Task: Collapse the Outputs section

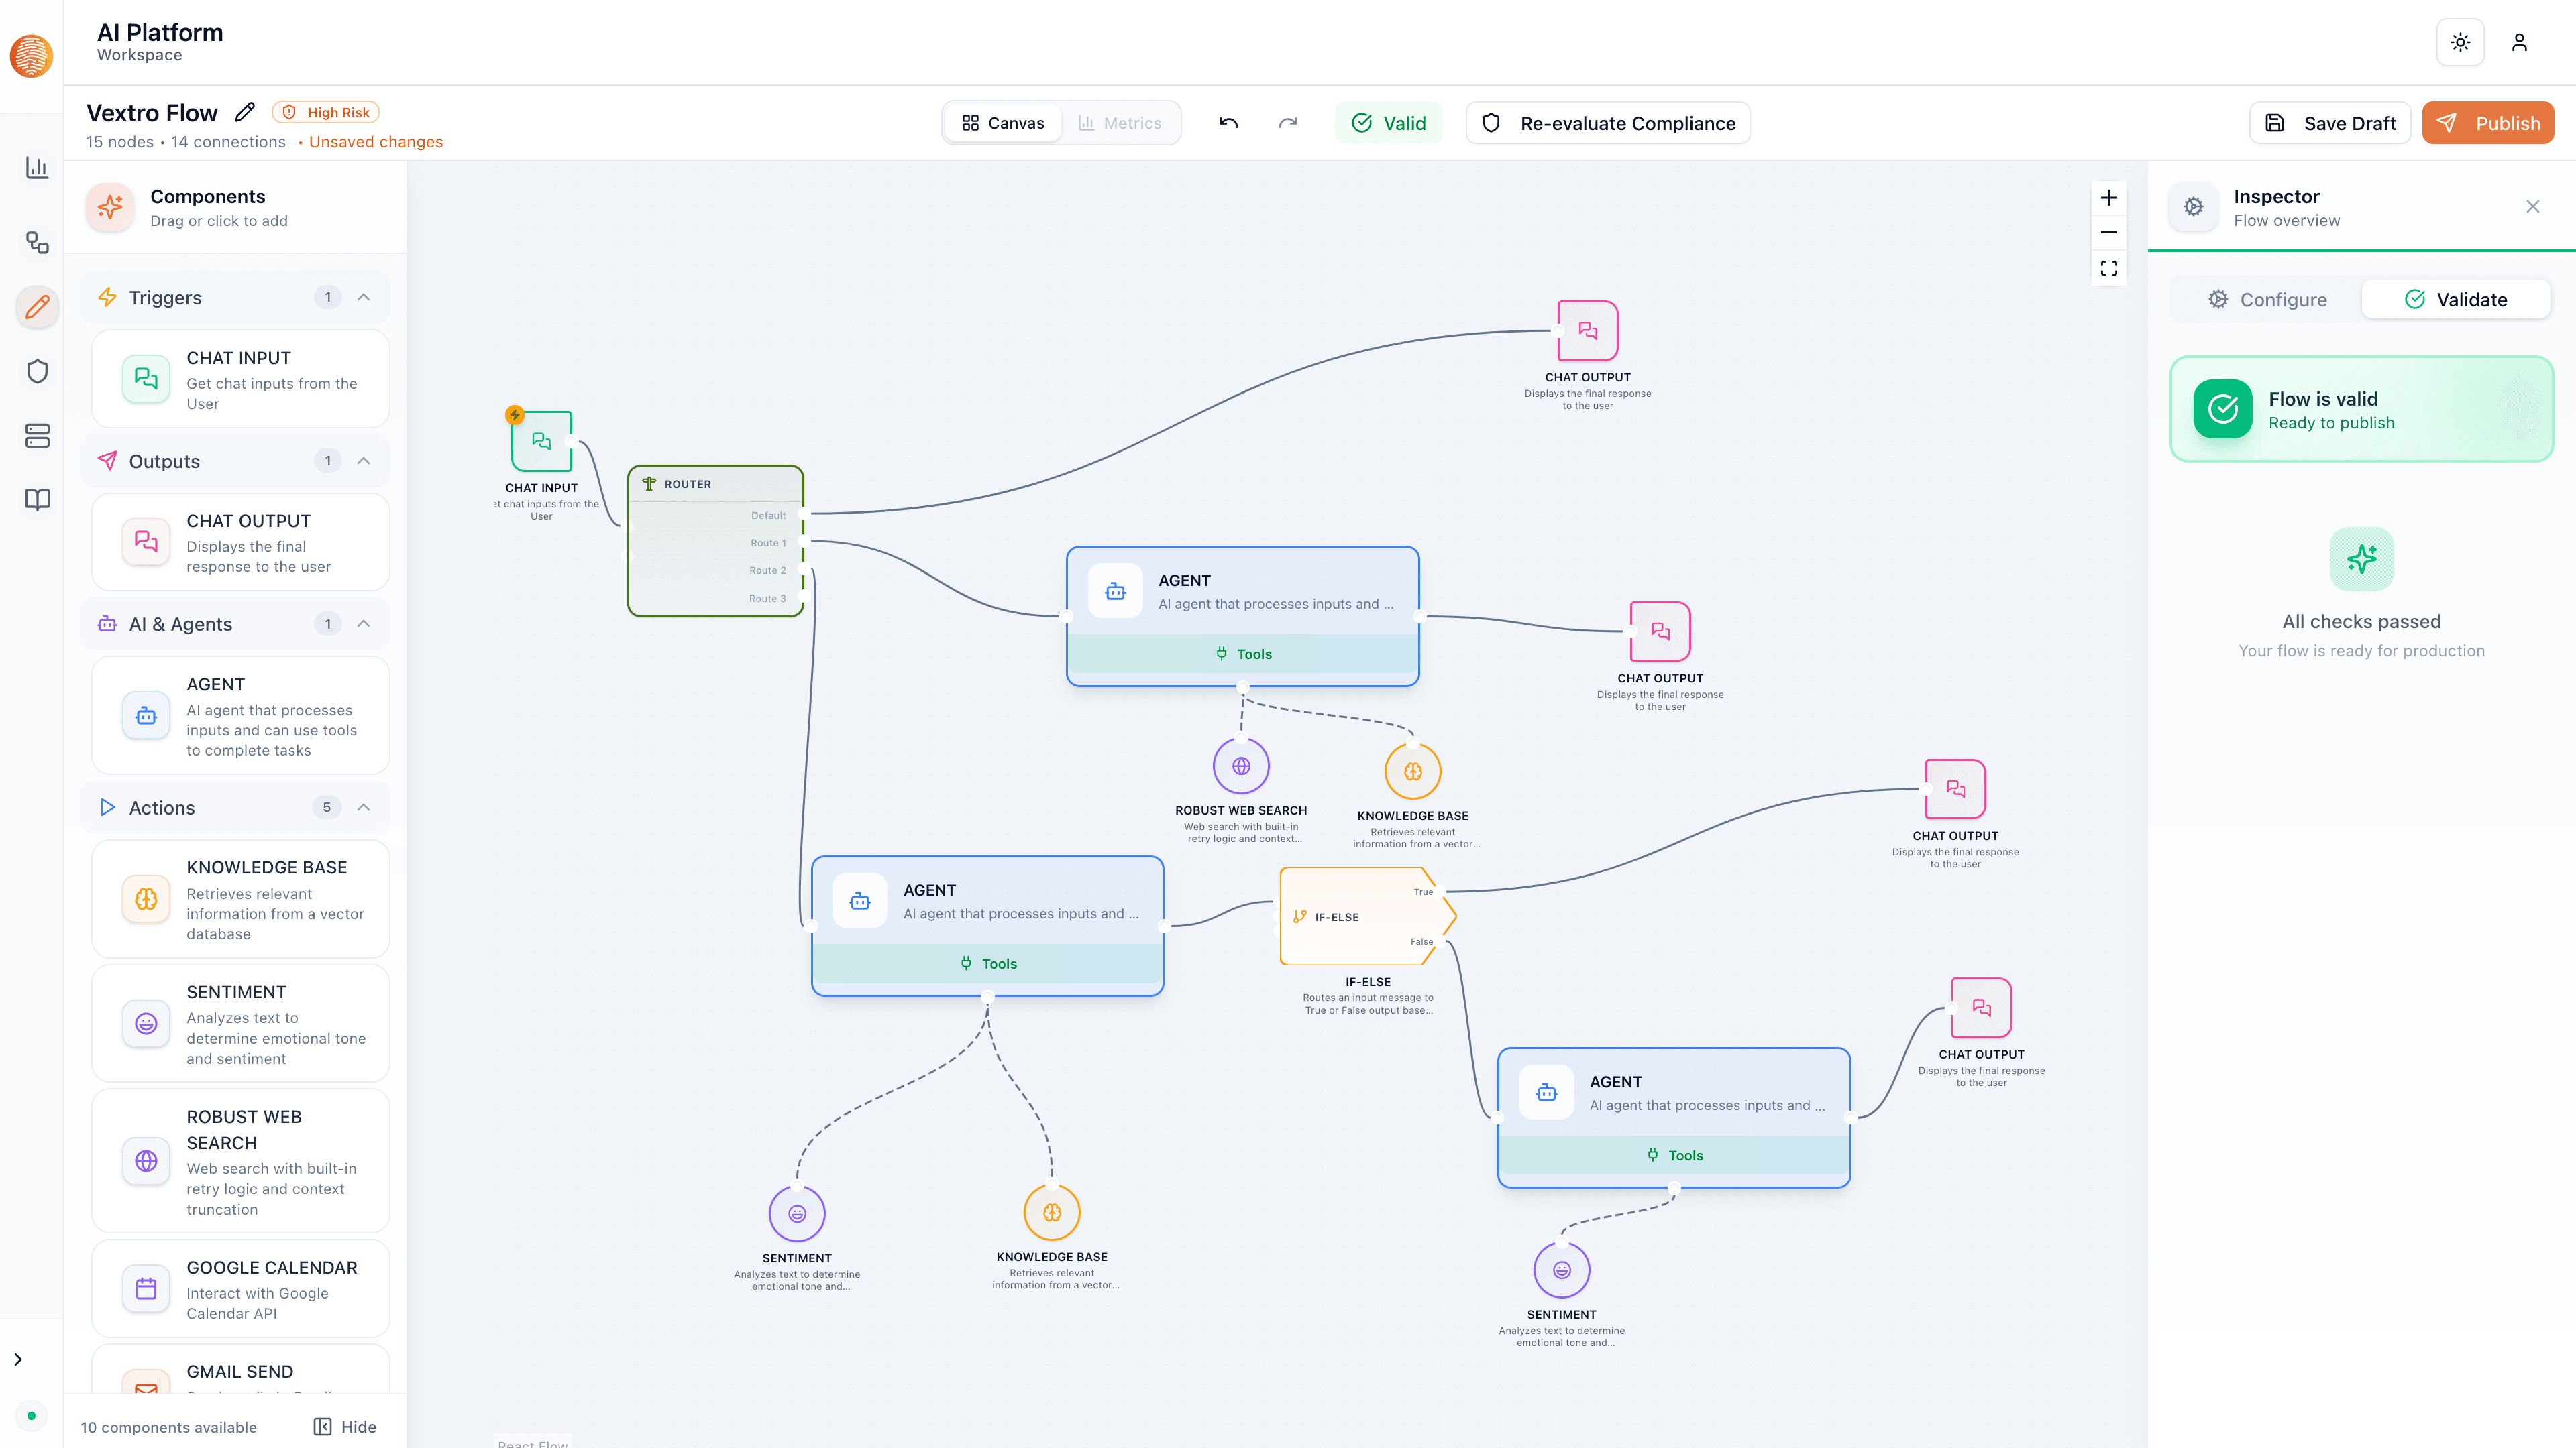Action: [364, 461]
